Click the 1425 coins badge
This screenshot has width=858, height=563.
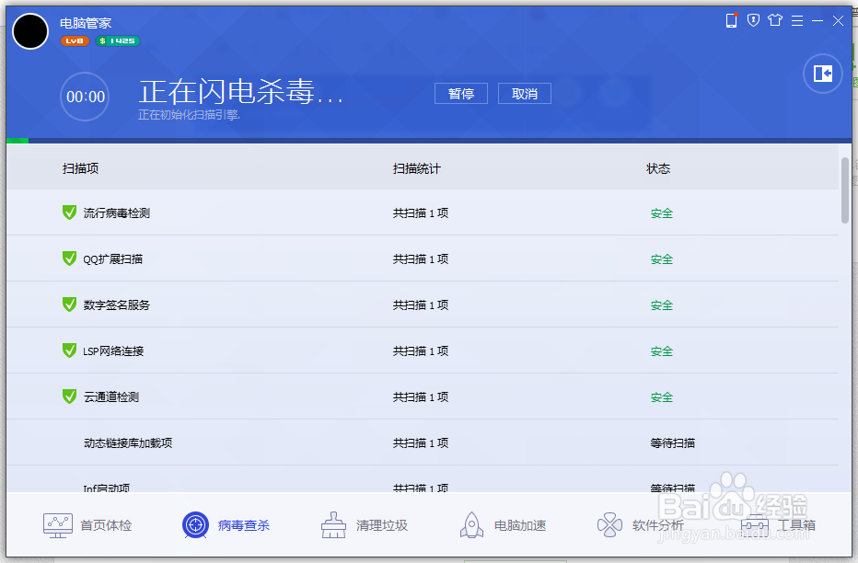118,41
